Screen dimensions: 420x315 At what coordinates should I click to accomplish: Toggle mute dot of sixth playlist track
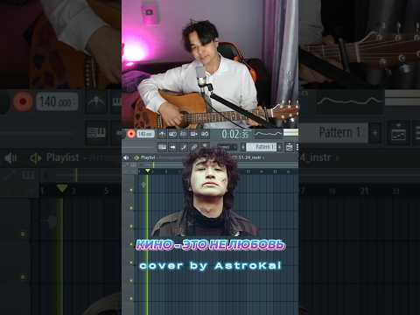point(131,281)
